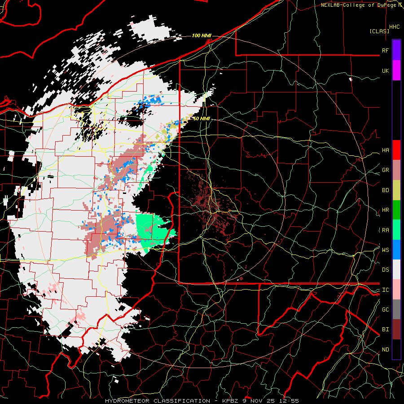Click the GR legend label
Screen dimensions: 404x404
(x=385, y=170)
